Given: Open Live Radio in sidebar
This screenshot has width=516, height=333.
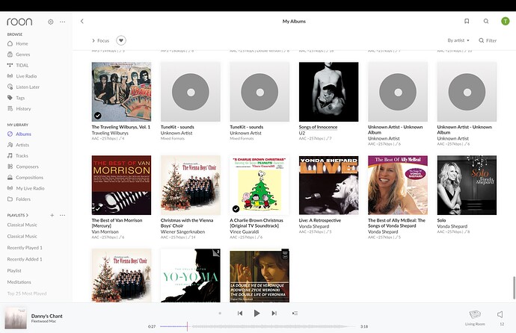Looking at the screenshot, I should point(22,76).
